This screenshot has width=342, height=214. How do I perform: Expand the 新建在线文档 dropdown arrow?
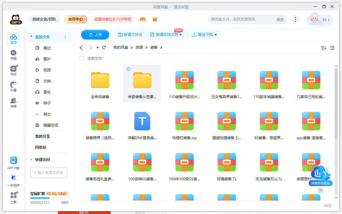[x=180, y=35]
